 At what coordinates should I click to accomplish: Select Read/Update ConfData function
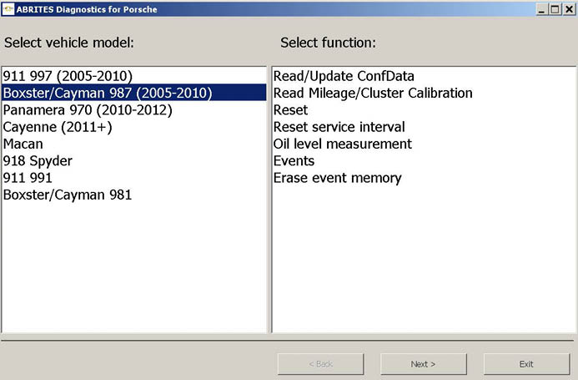pos(344,76)
